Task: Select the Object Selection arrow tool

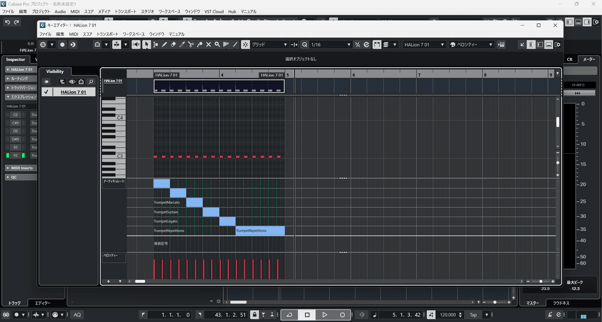Action: point(146,45)
